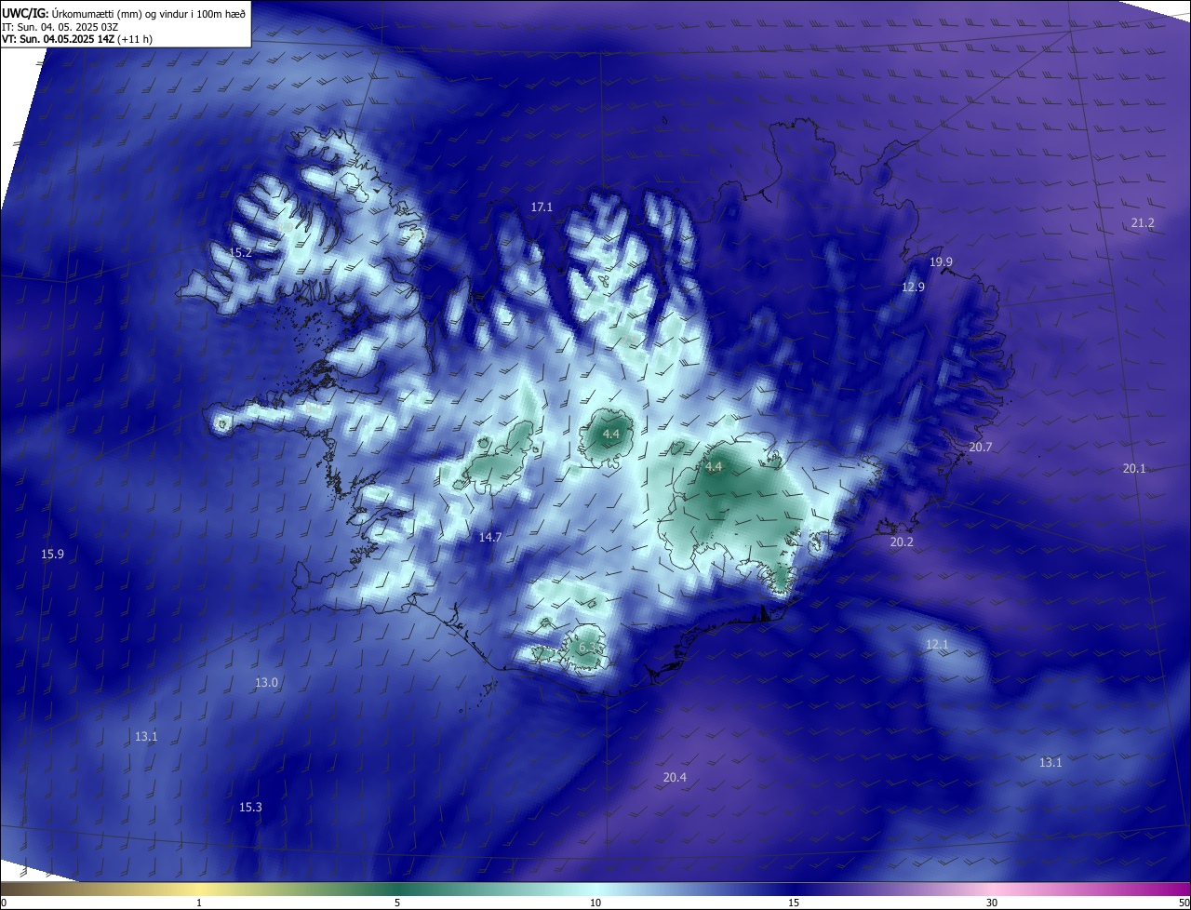The image size is (1191, 910).
Task: Select the 17.1 value north of Iceland
Action: coord(542,207)
